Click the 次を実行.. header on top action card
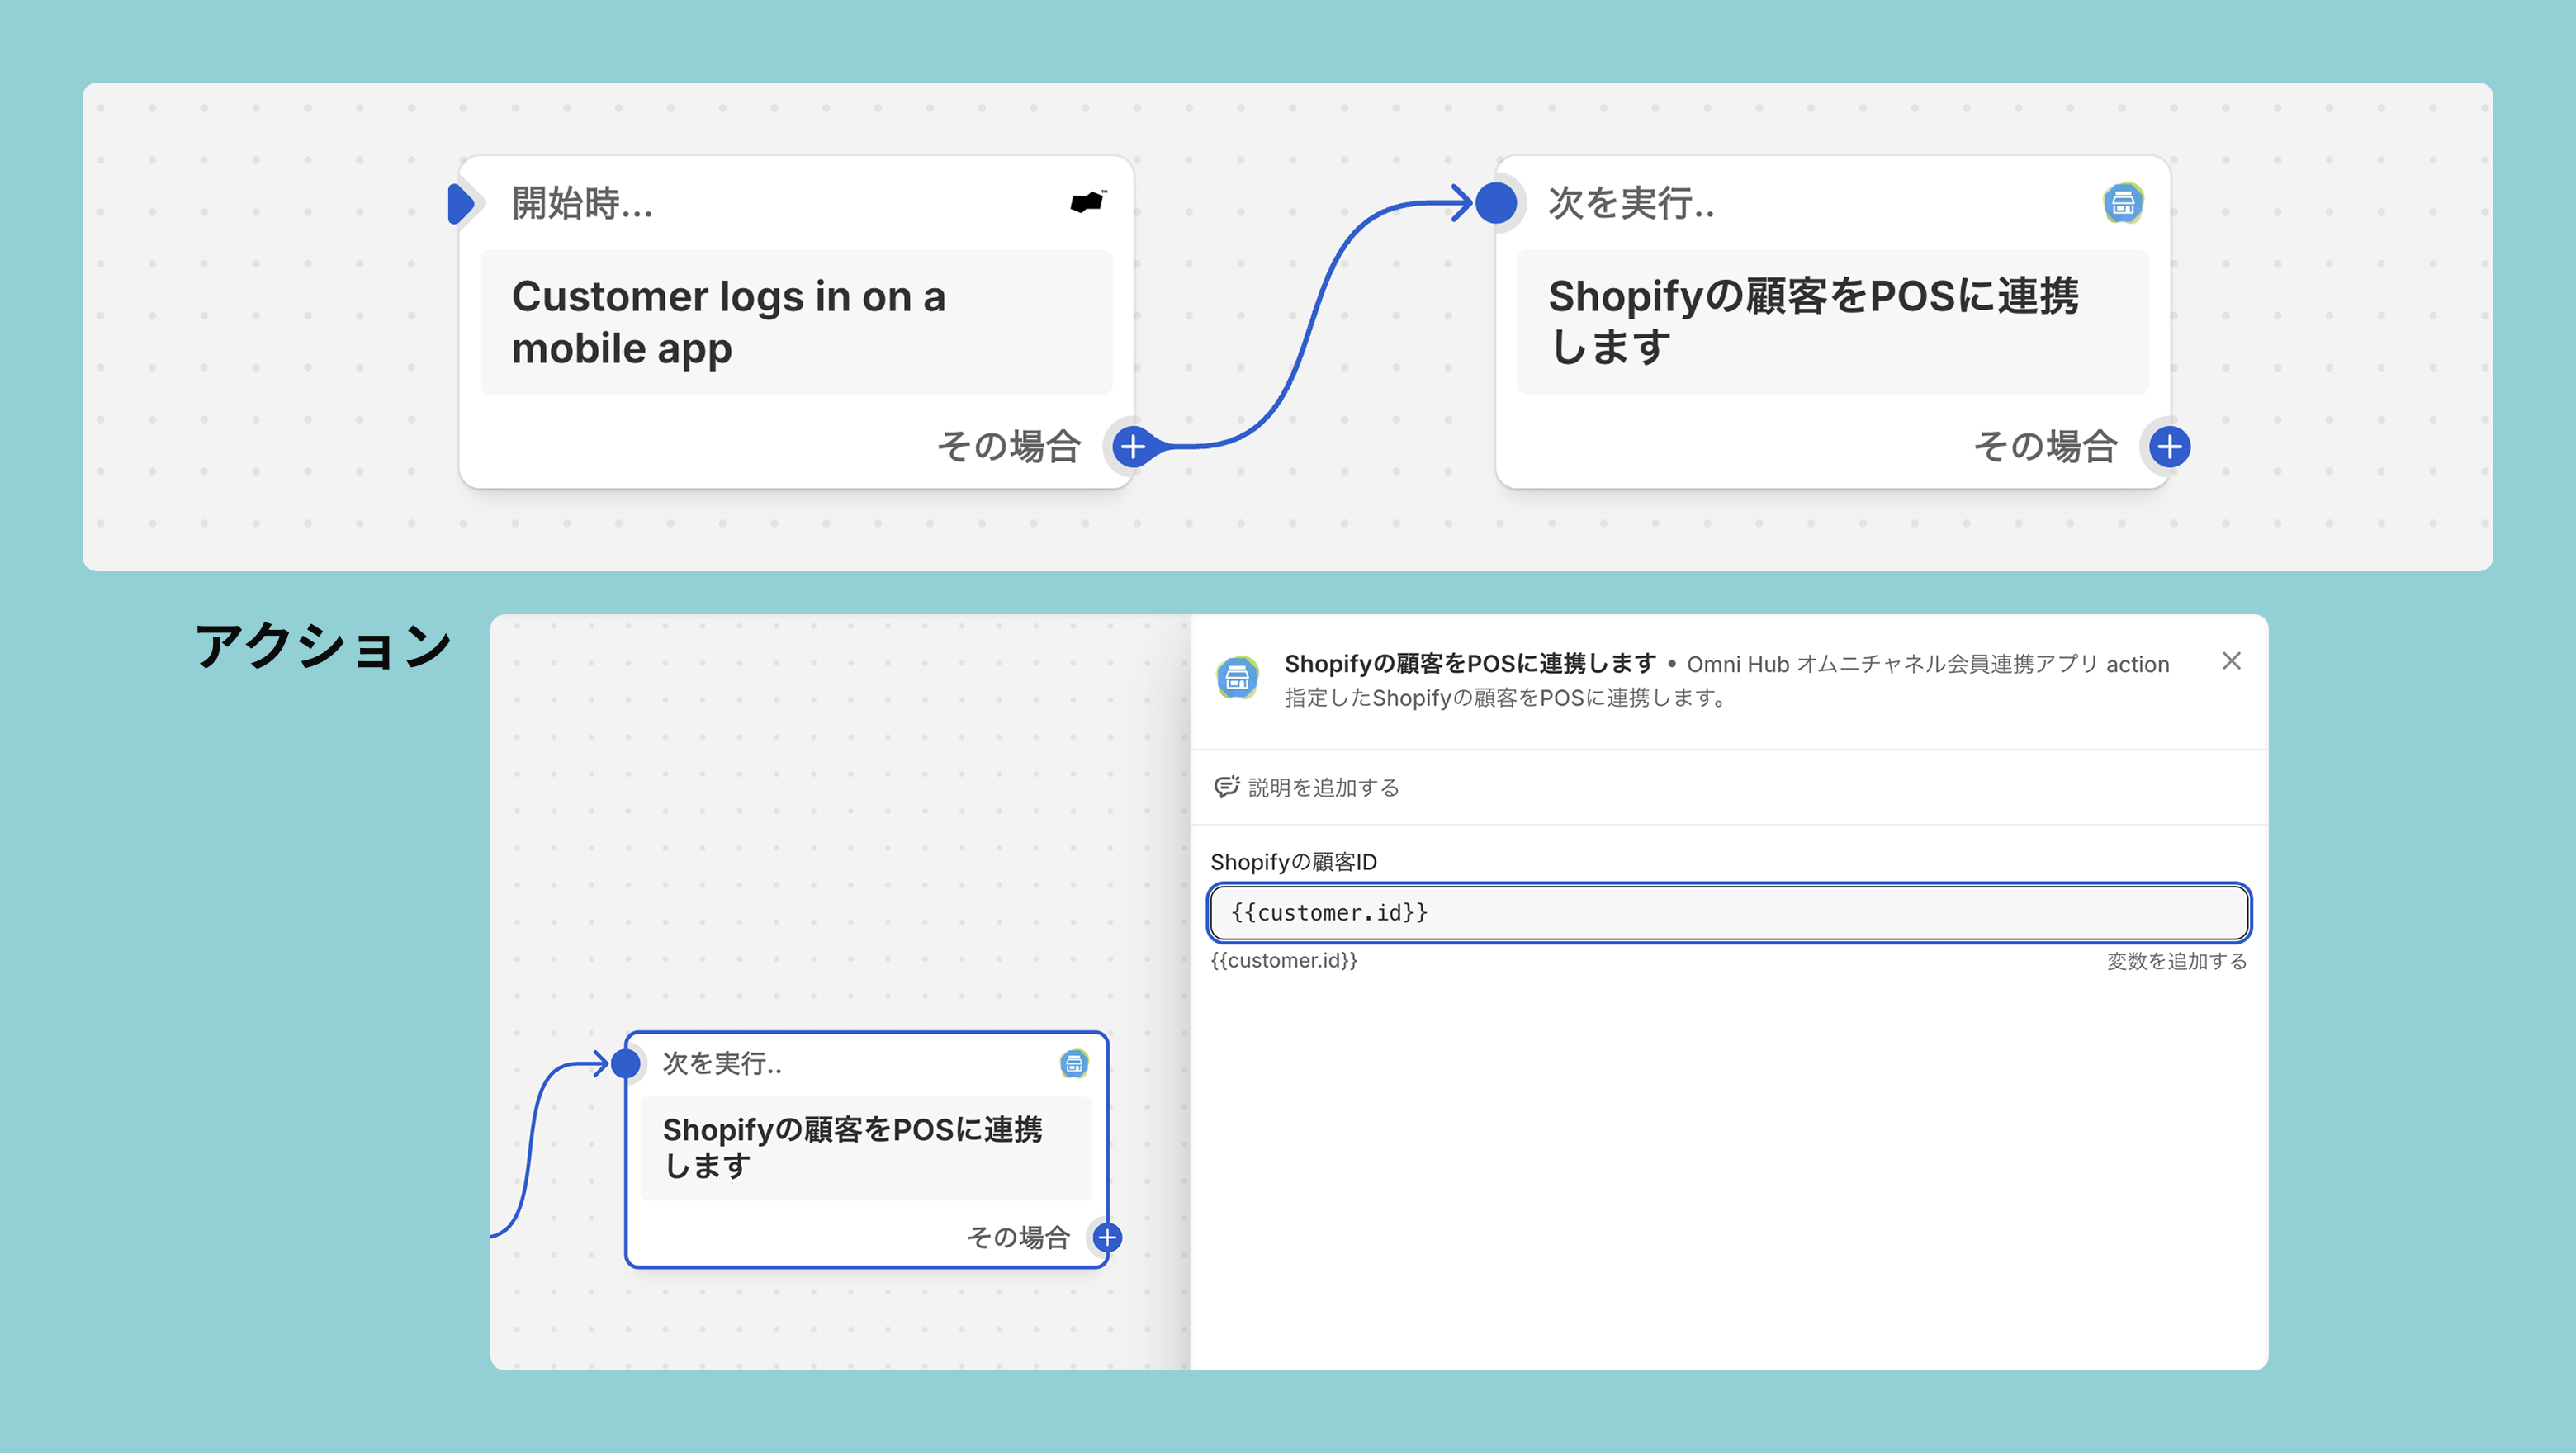Screen dimensions: 2576x1453 pos(1630,203)
